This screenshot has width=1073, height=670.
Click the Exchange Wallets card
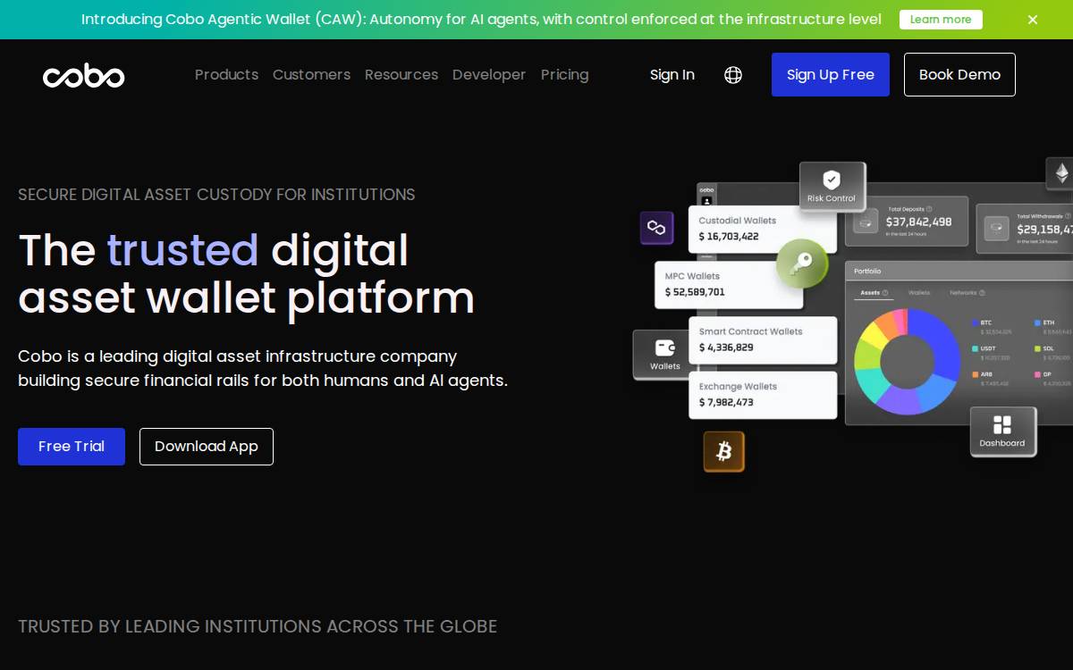pyautogui.click(x=763, y=395)
